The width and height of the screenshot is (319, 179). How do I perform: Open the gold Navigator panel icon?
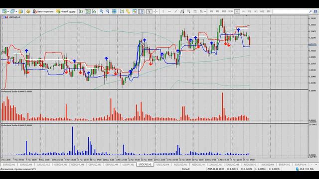coord(28,11)
